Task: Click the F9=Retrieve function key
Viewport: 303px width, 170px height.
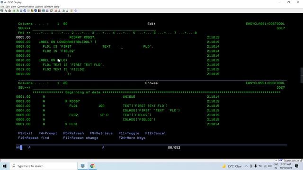Action: click(101, 133)
